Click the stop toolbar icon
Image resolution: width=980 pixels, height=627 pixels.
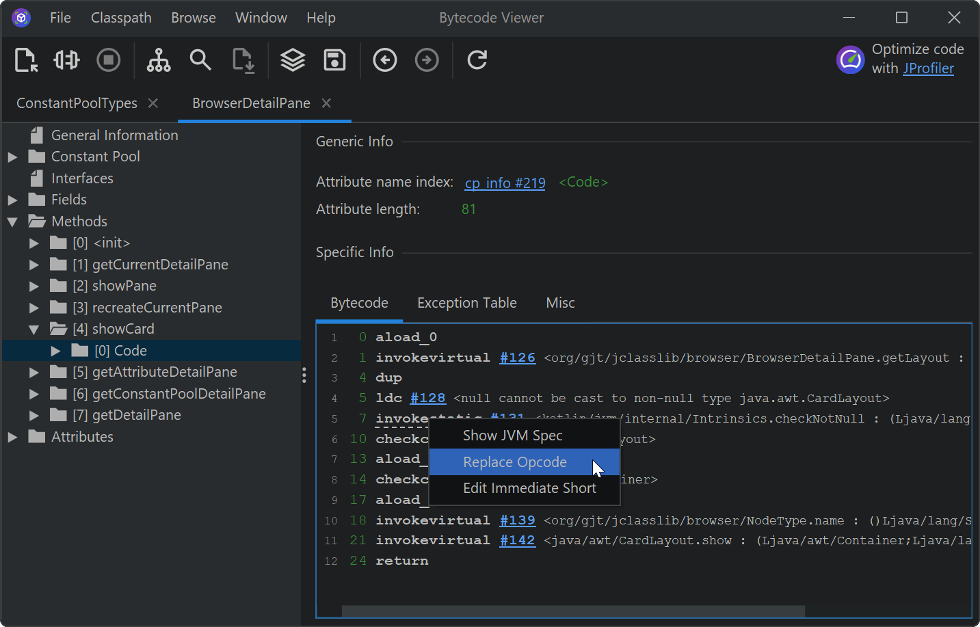[x=108, y=60]
